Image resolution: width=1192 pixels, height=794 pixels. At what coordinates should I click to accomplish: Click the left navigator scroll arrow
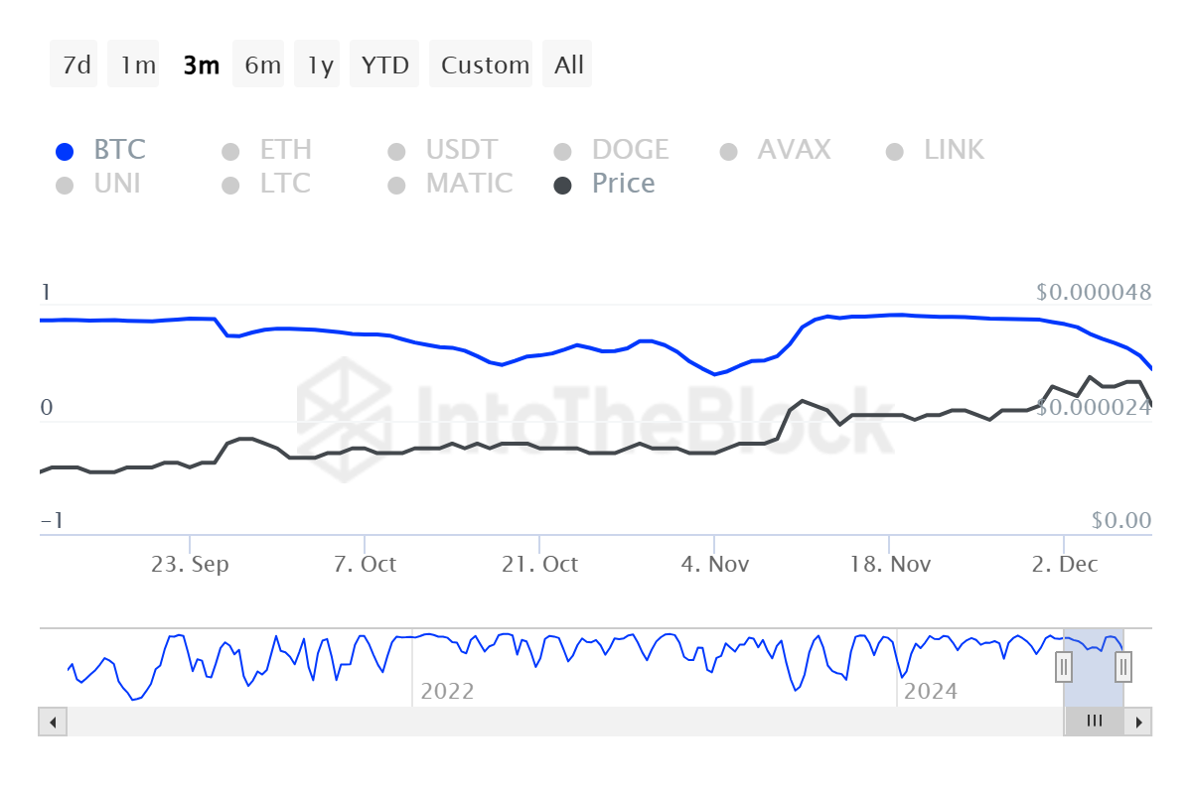[52, 722]
